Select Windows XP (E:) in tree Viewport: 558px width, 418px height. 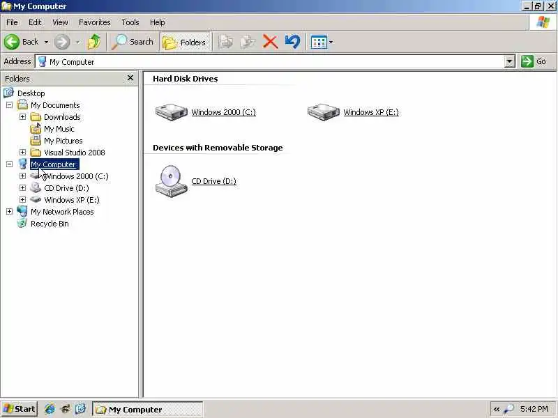click(x=72, y=200)
